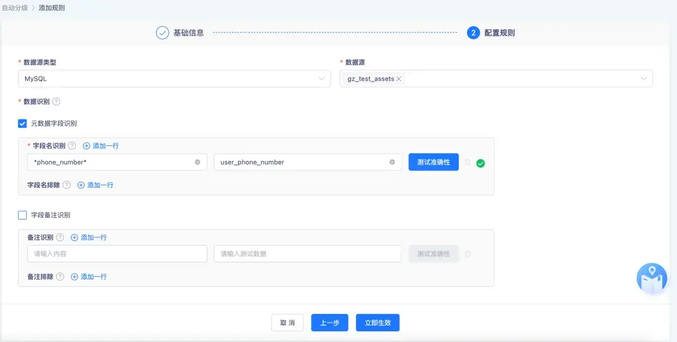Screen dimensions: 677x342
Task: Click 立即生效 button
Action: (x=378, y=323)
